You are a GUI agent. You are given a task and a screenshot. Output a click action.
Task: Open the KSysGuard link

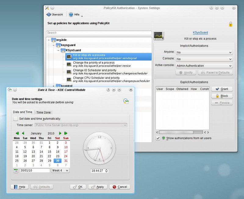[x=200, y=33]
